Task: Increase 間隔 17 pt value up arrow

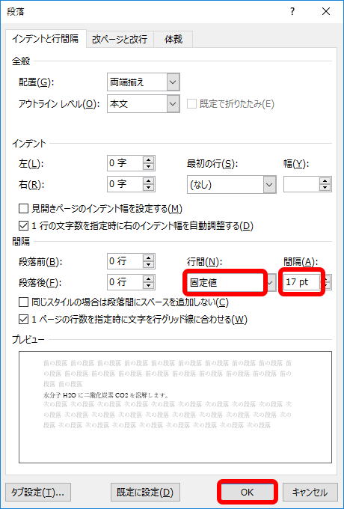Action: tap(327, 279)
